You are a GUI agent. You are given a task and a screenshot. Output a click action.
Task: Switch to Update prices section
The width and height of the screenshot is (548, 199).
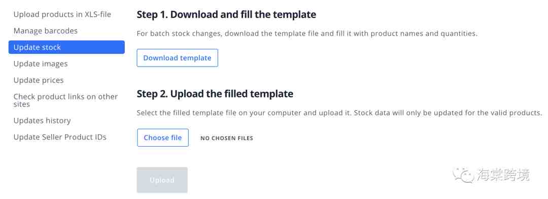click(39, 80)
